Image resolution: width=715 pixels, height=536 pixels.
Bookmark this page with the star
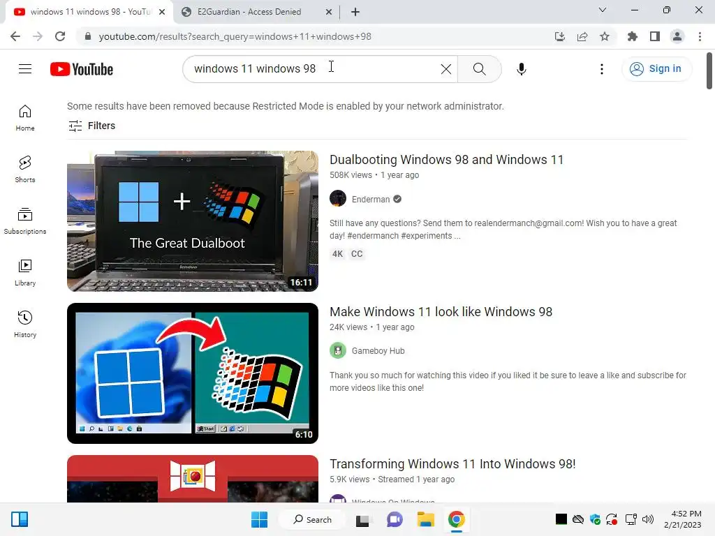605,36
